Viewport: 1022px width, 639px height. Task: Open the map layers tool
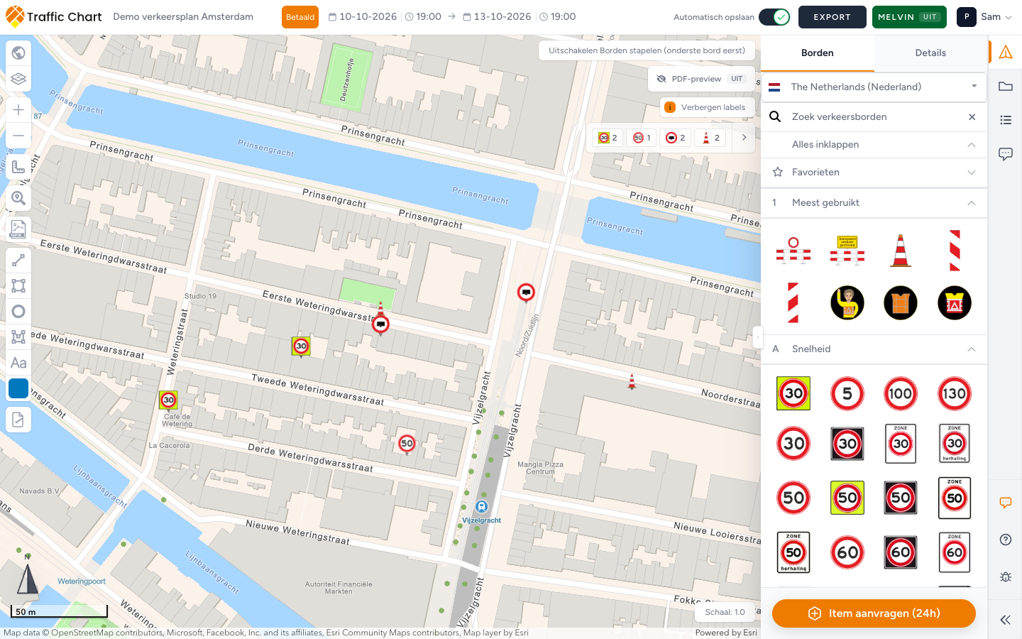18,79
